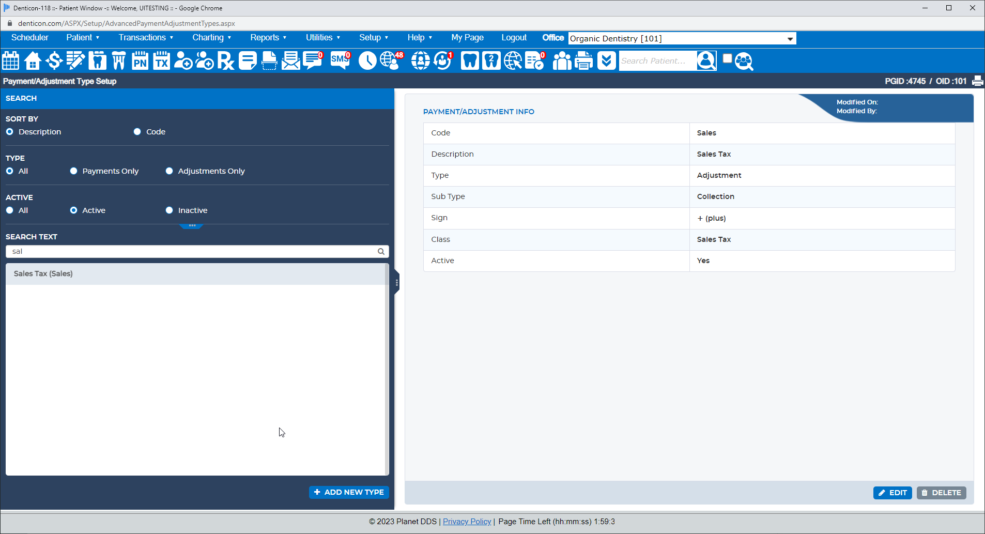Select Active All radio button
Viewport: 985px width, 534px height.
click(10, 210)
